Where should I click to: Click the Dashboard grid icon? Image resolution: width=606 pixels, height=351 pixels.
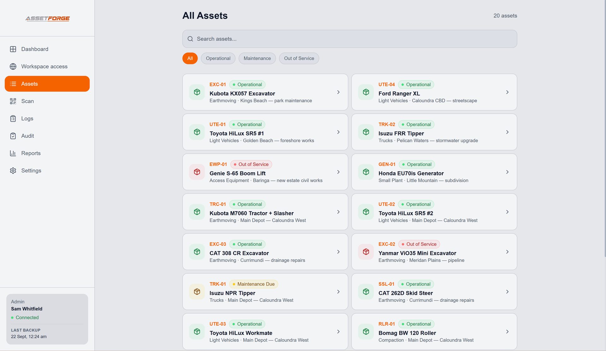13,49
